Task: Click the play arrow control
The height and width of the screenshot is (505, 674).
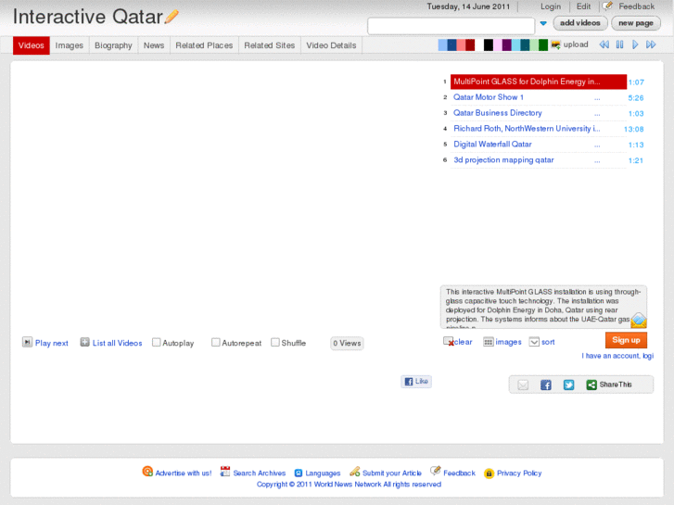Action: pyautogui.click(x=635, y=44)
